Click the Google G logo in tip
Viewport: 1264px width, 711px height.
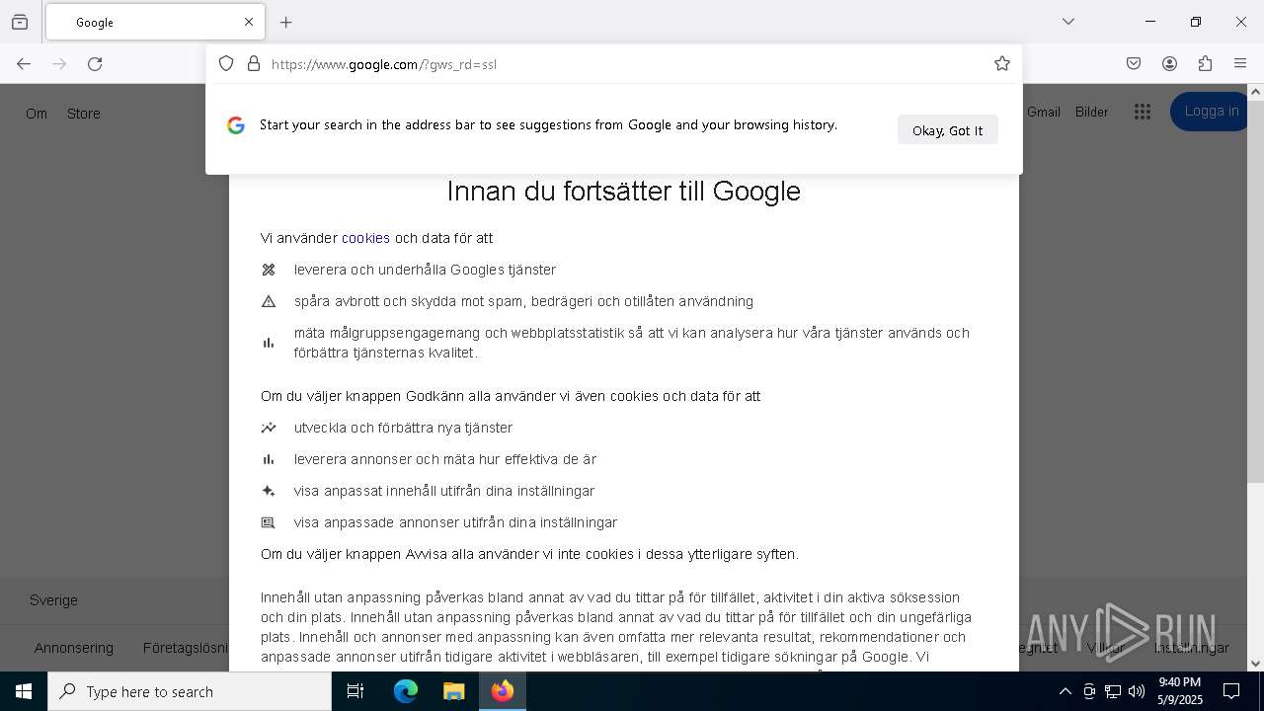[235, 125]
